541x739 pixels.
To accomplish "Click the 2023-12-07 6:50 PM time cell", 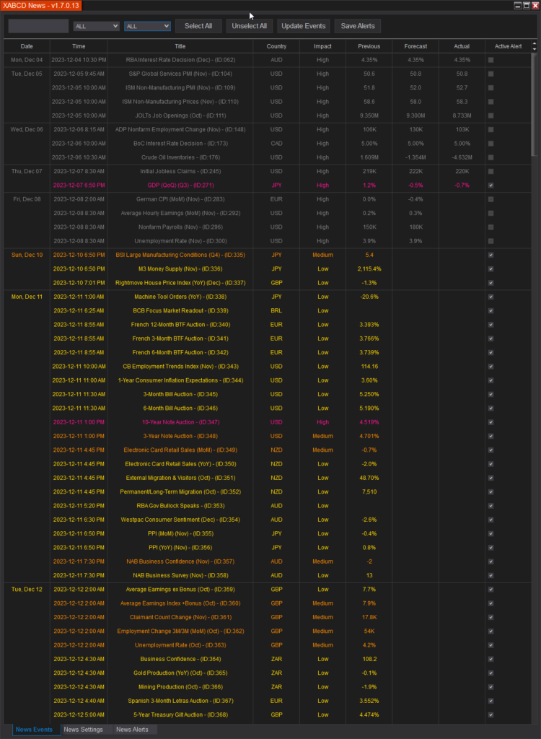I will pos(79,185).
